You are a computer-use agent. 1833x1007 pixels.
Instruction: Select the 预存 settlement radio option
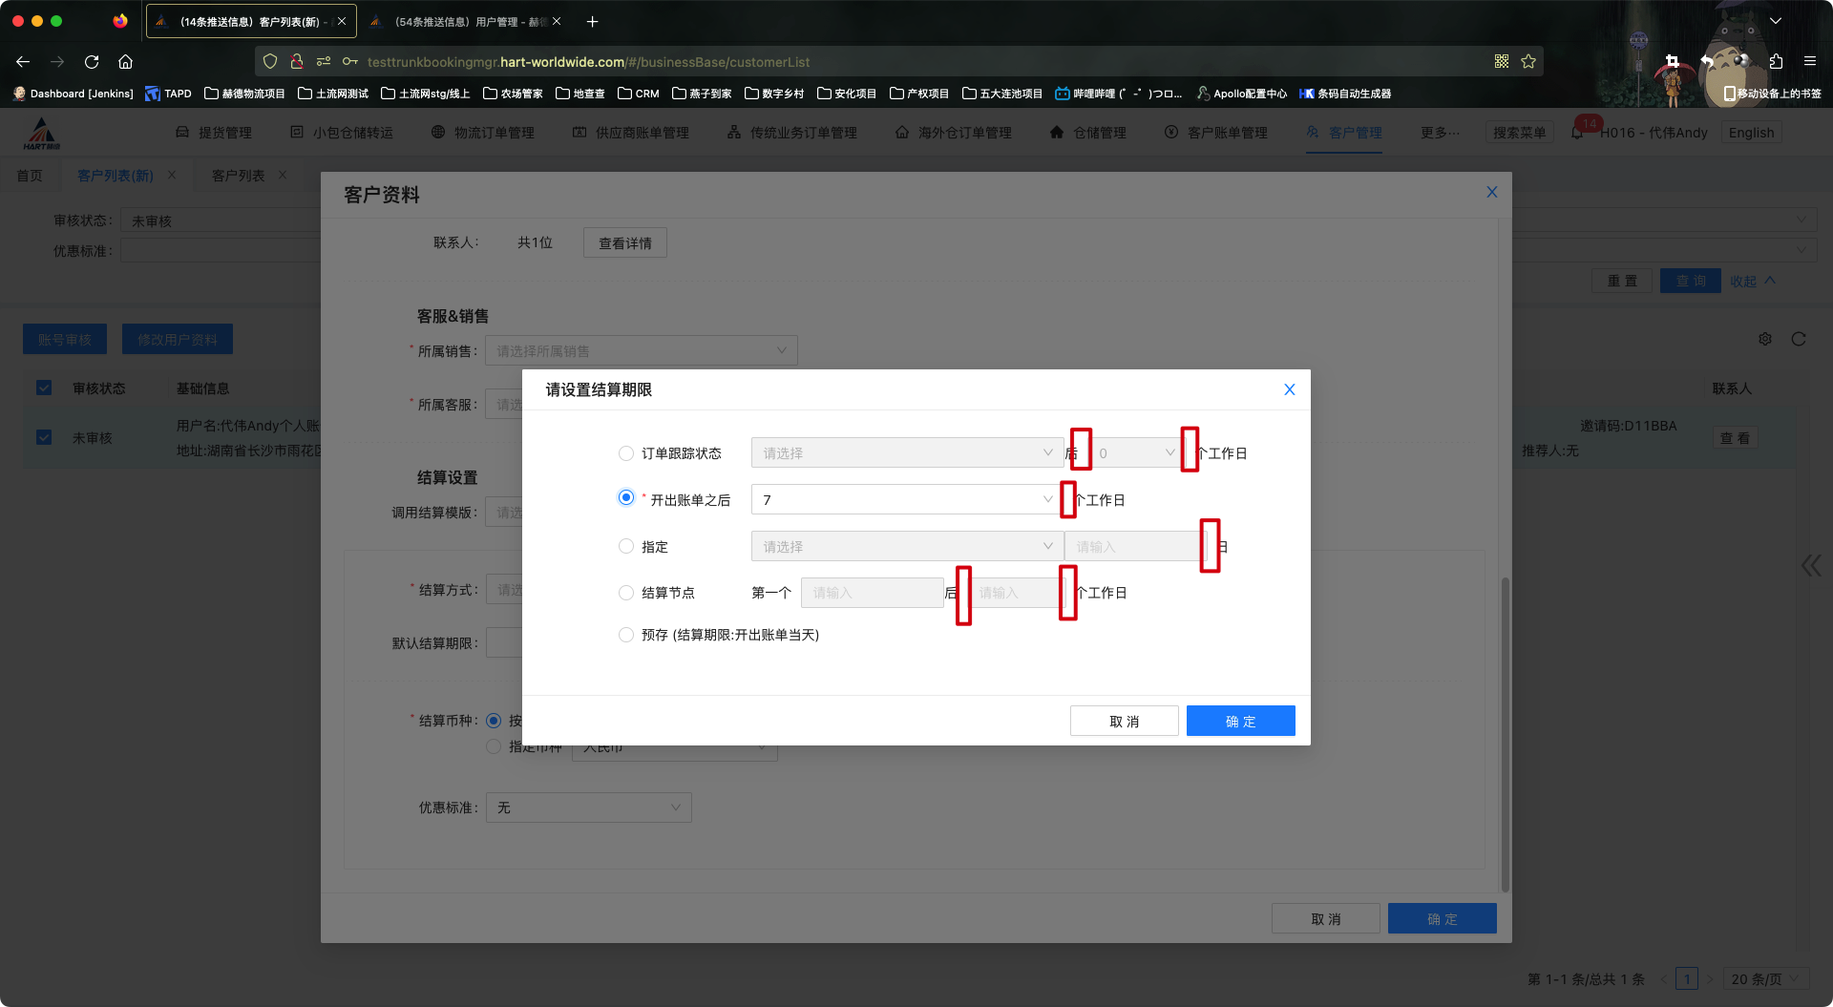tap(626, 635)
